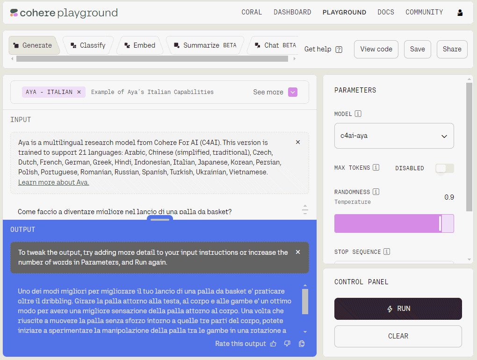The image size is (477, 360).
Task: Click the preset description 'Example of Aya's Italian Capabilities'
Action: 152,92
